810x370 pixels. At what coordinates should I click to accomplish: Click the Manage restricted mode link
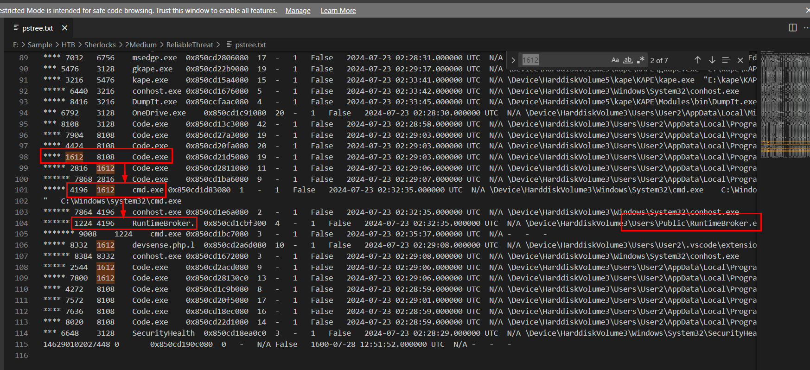tap(298, 10)
